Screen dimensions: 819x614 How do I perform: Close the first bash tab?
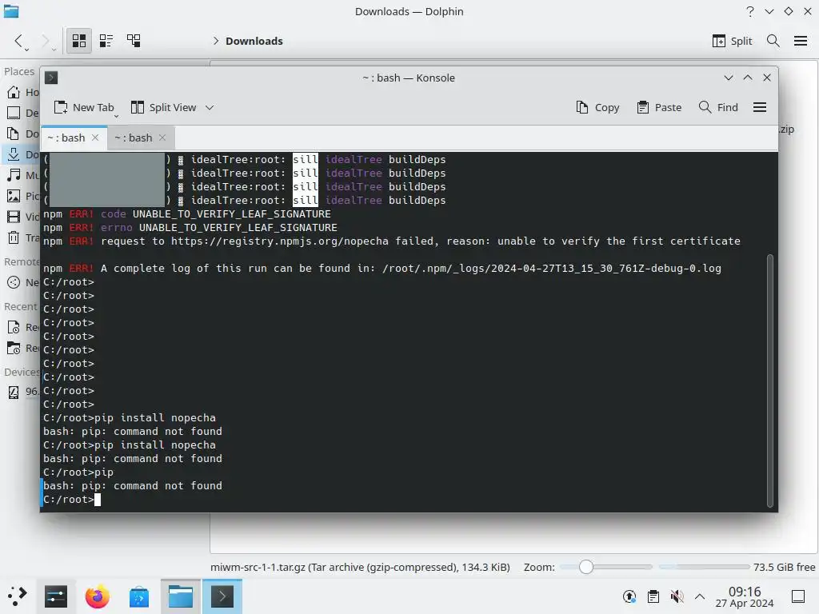click(95, 138)
